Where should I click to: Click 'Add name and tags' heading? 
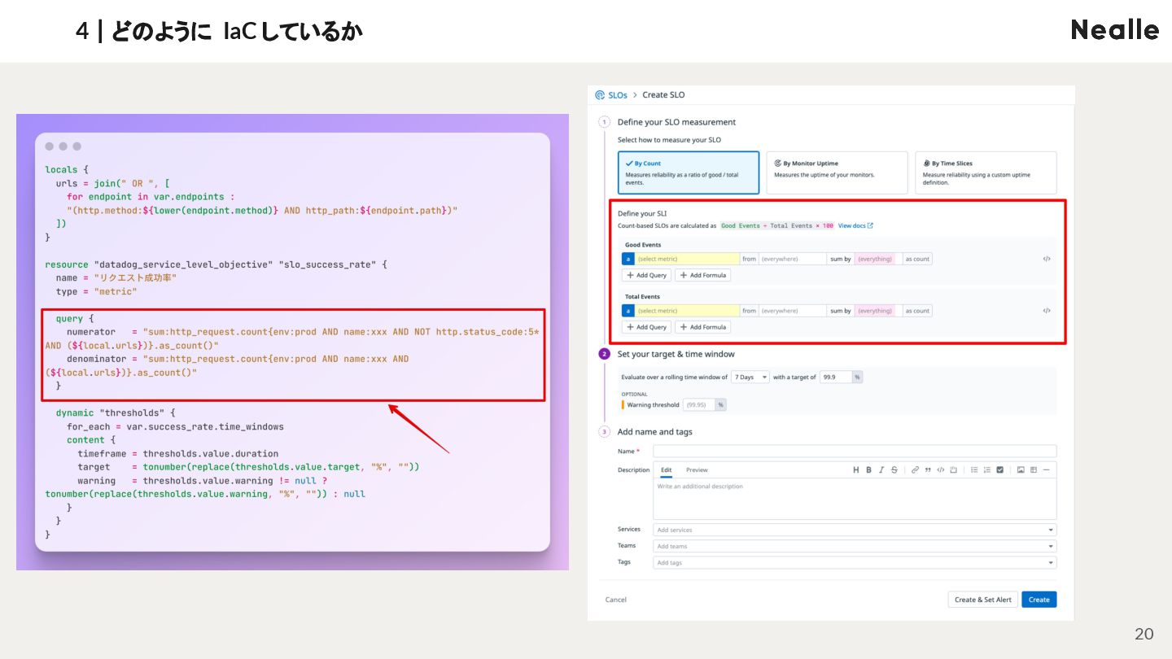(x=655, y=432)
